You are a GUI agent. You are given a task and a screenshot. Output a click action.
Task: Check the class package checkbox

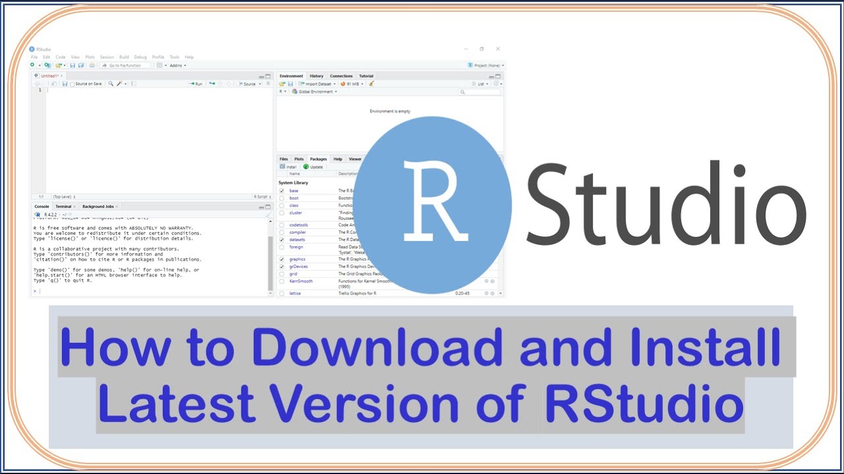coord(282,205)
